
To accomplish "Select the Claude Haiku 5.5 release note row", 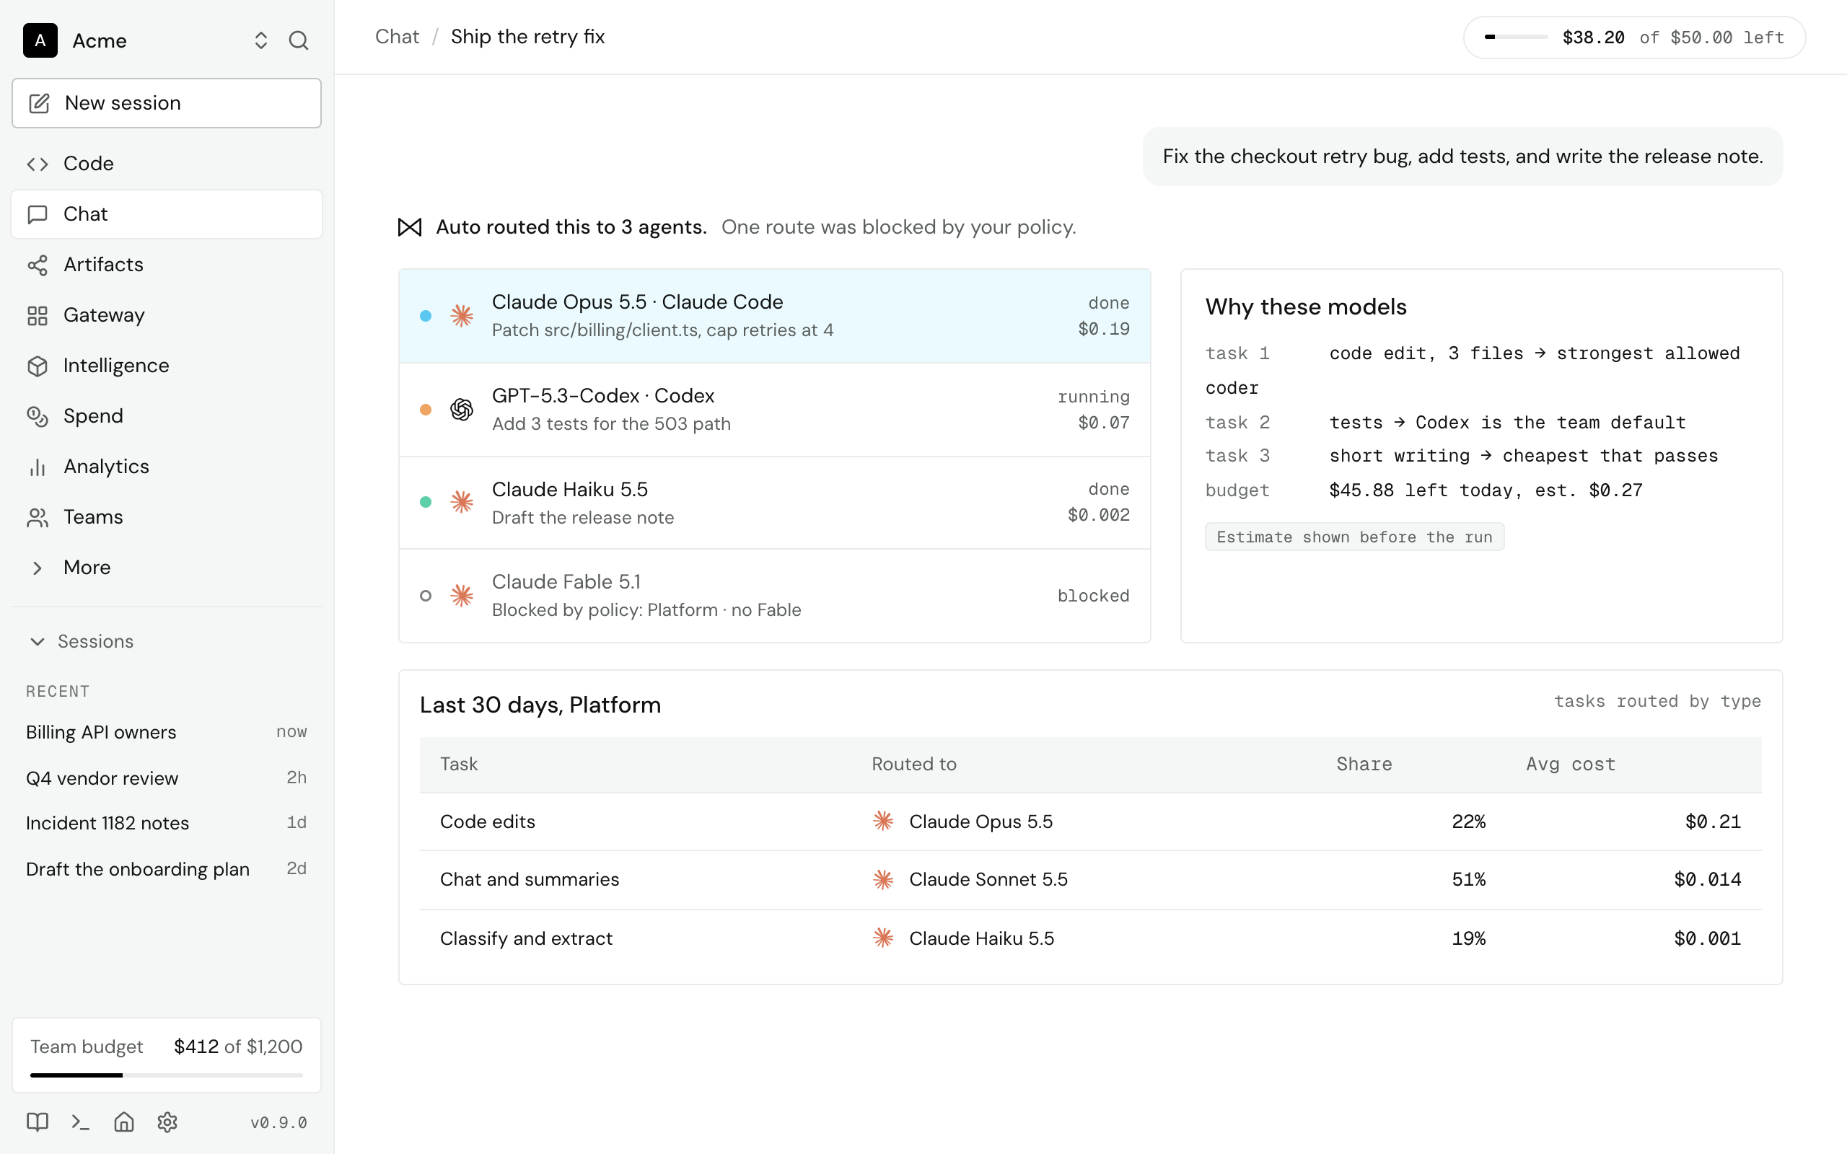I will tap(775, 502).
